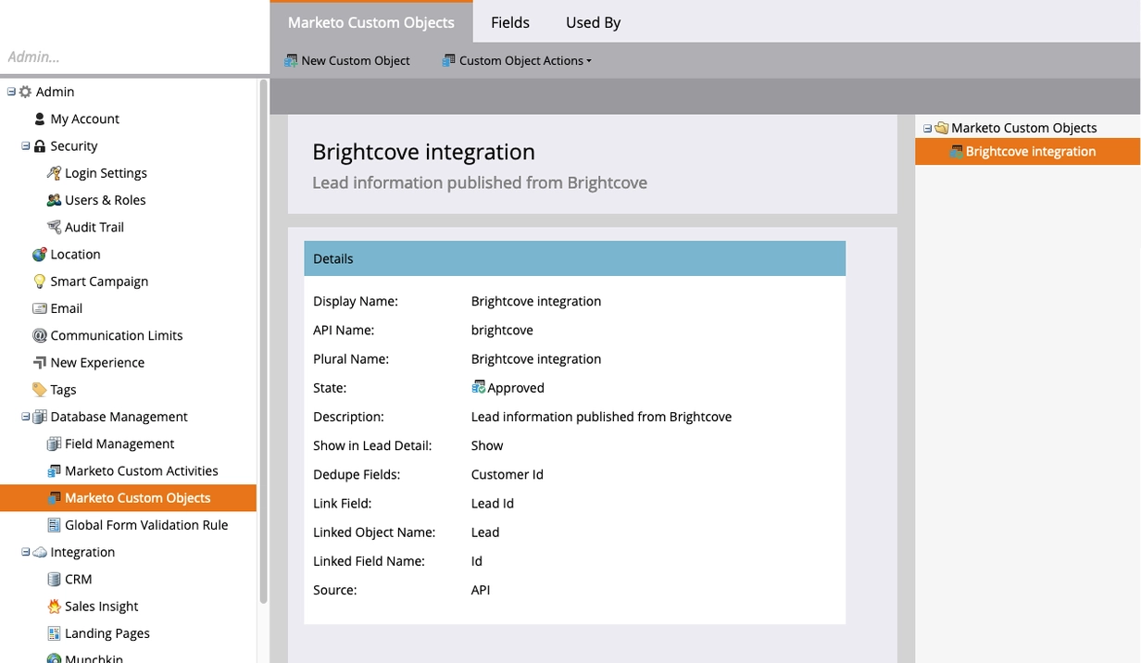Click the left navigation tree scrollbar
Screen dimensions: 1141x663
tap(263, 343)
